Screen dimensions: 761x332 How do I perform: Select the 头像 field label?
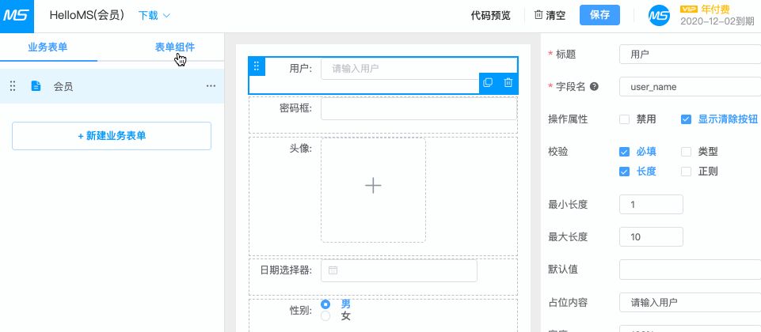click(x=301, y=149)
